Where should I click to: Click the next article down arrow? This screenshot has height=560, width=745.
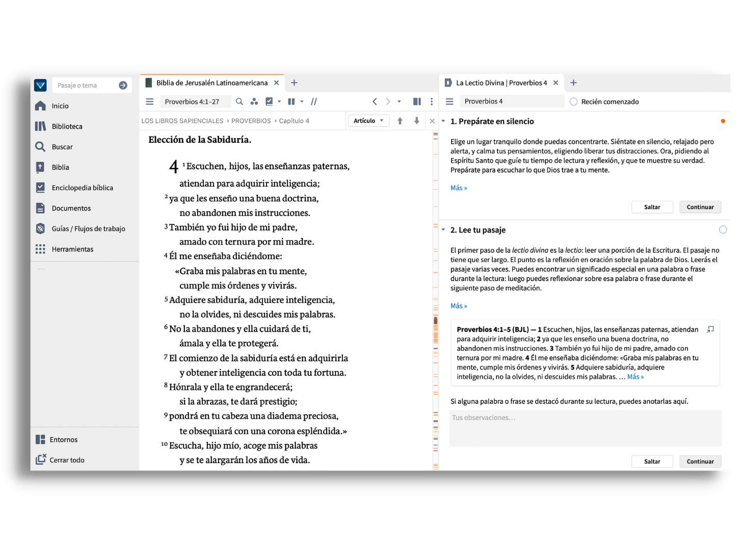coord(417,121)
